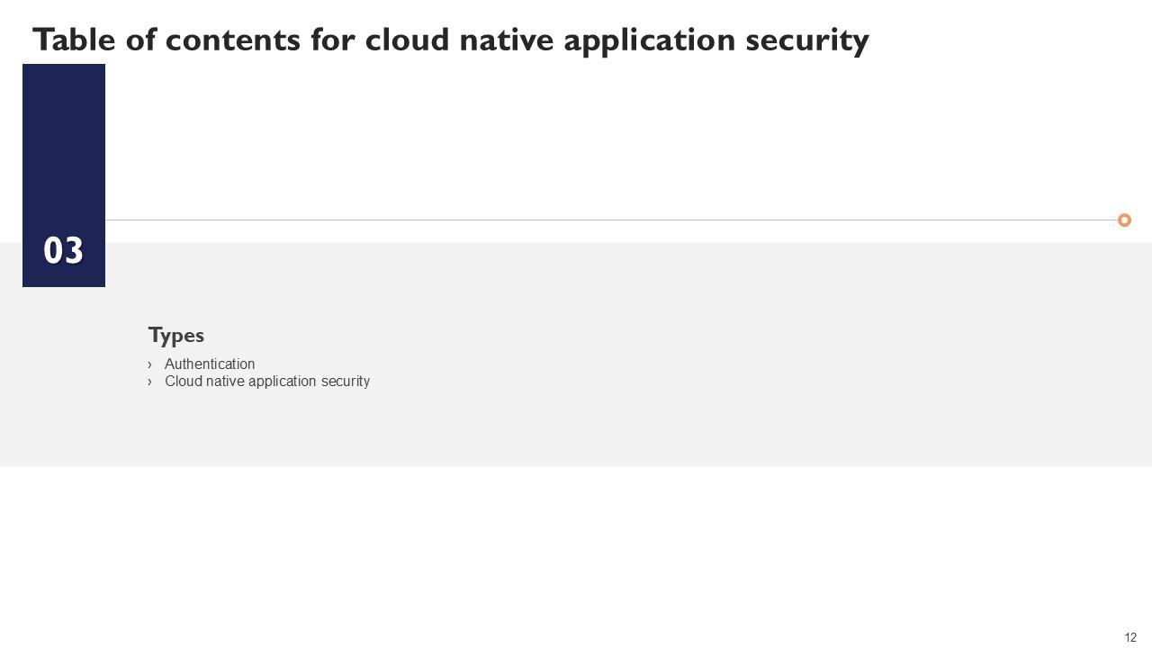1152x648 pixels.
Task: Click the chevron before Cloud native application security
Action: click(149, 382)
